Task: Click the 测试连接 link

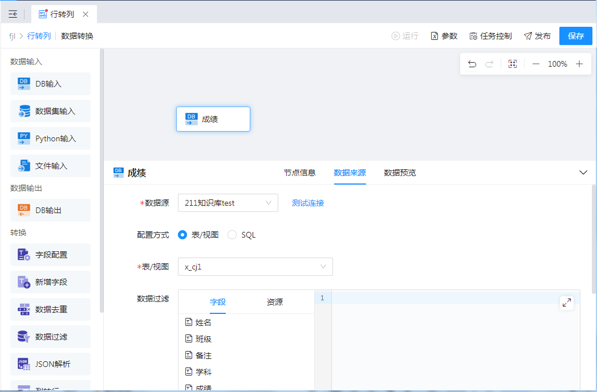Action: [x=308, y=203]
